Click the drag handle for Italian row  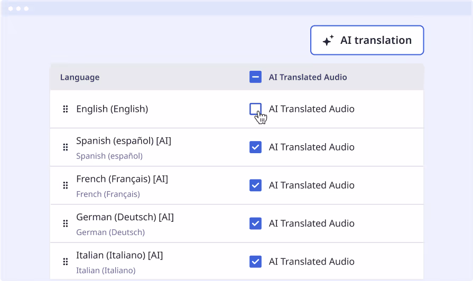point(66,261)
